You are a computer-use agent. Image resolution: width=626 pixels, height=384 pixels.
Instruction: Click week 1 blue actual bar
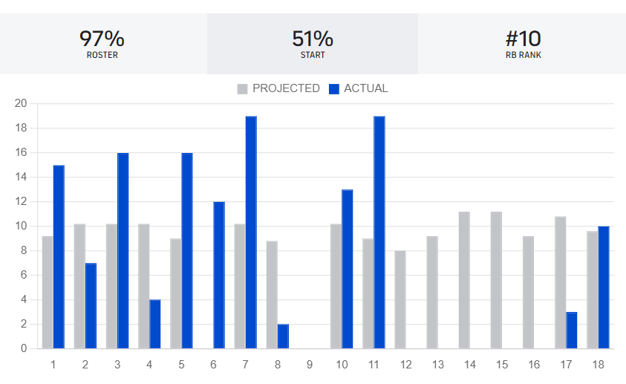[59, 257]
